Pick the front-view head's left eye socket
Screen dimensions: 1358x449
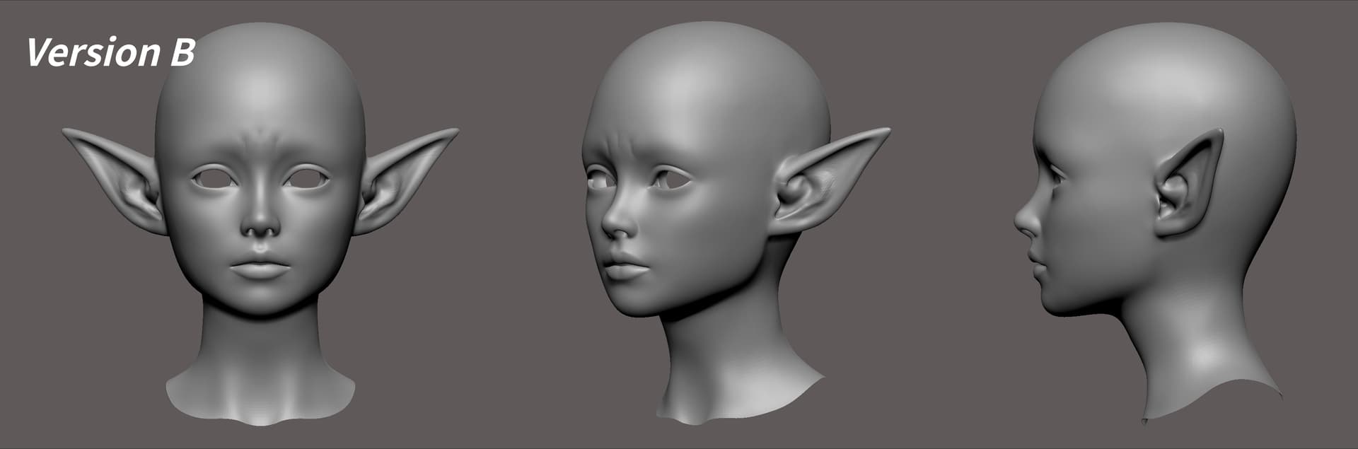(x=214, y=177)
